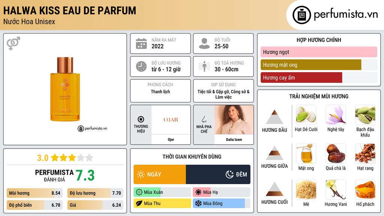Click the Thời Gian Khuyên Dùng heading
The width and height of the screenshot is (384, 216).
click(192, 156)
